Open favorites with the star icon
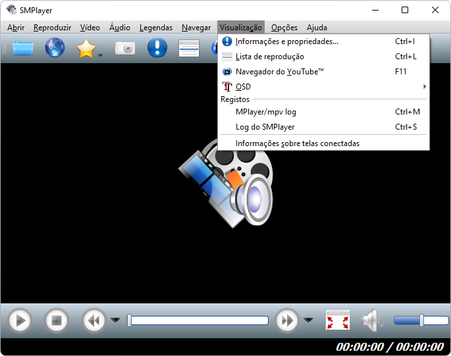The image size is (451, 356). pos(86,48)
